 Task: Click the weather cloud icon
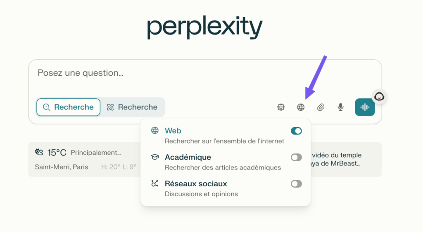[39, 152]
